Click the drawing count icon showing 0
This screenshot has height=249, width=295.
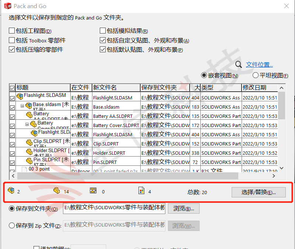coord(93,190)
